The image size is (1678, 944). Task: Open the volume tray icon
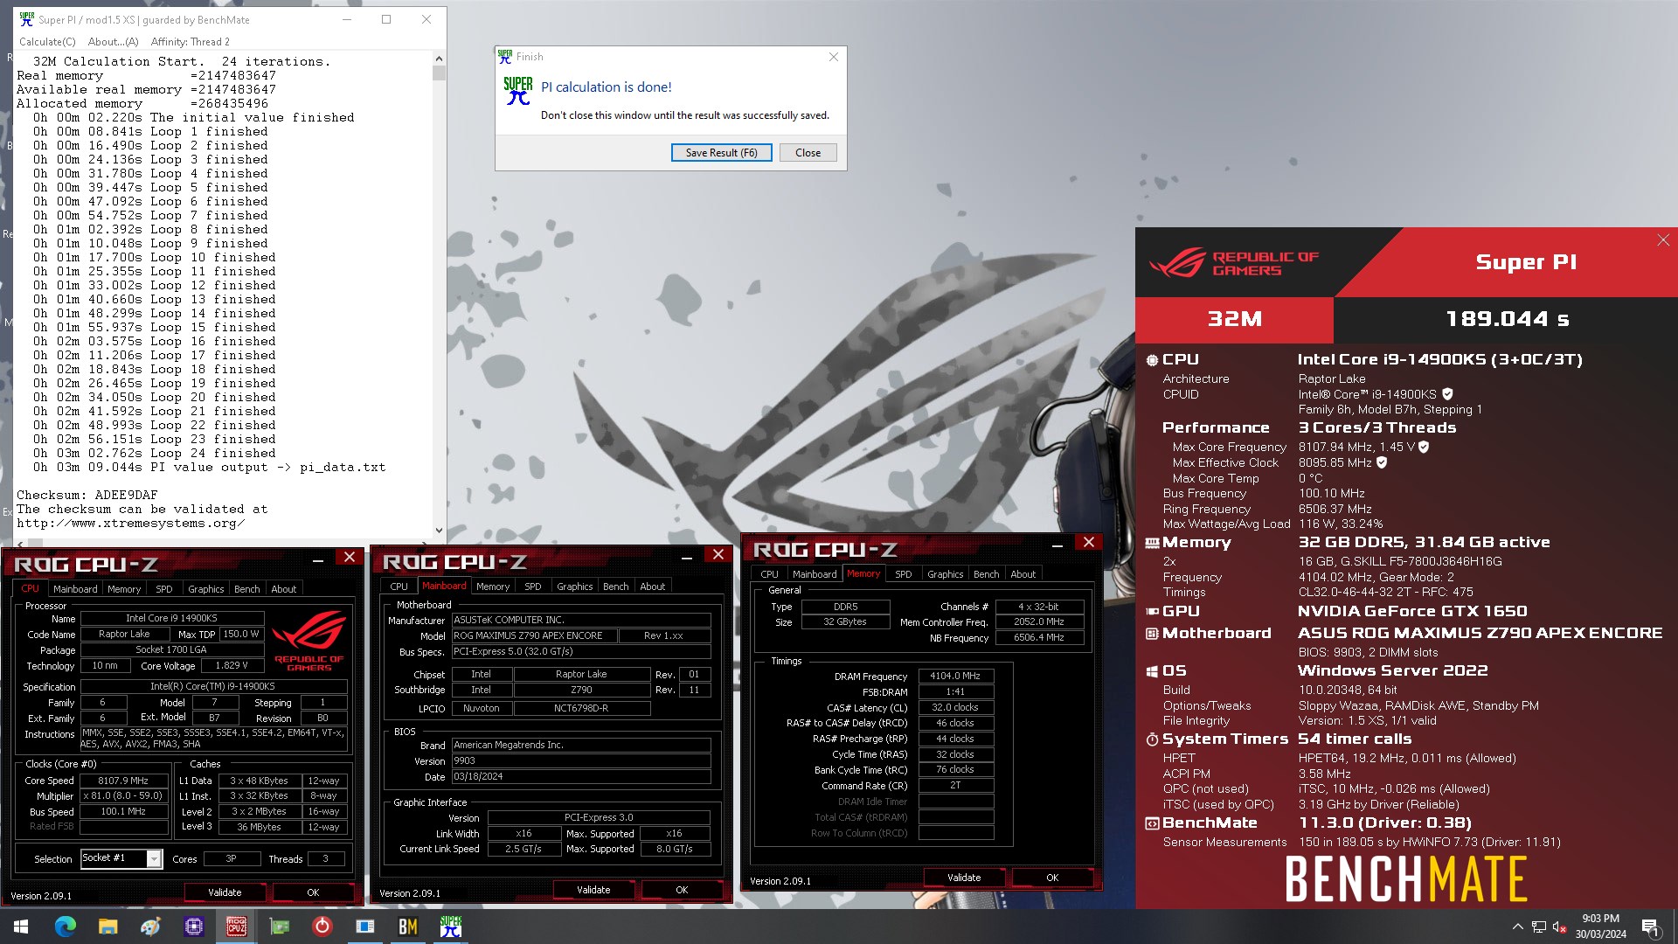point(1558,927)
